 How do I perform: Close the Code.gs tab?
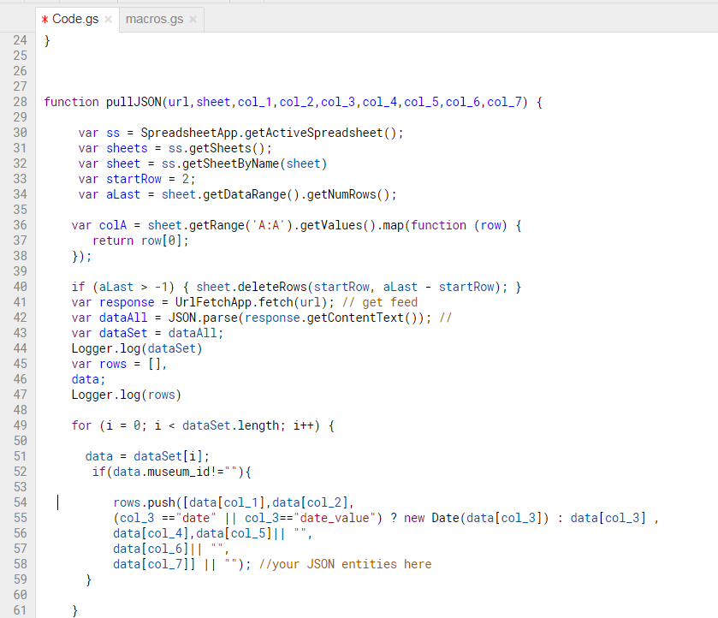coord(108,19)
